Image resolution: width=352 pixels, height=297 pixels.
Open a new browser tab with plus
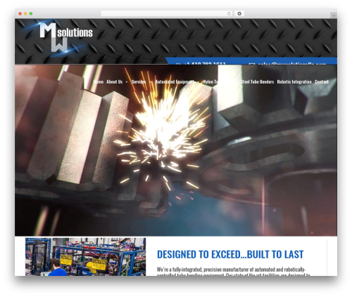pos(334,15)
